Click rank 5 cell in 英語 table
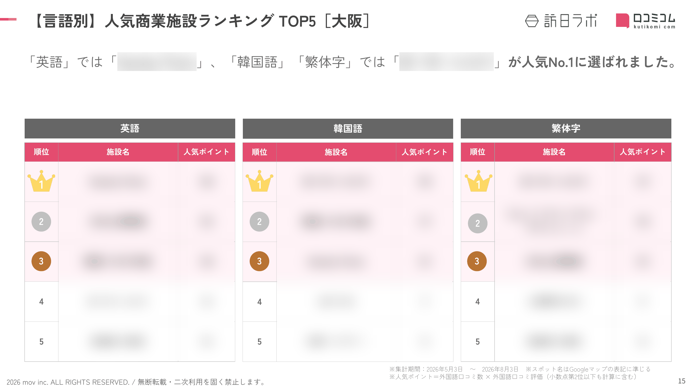Viewport: 696px width, 391px height. tap(41, 342)
